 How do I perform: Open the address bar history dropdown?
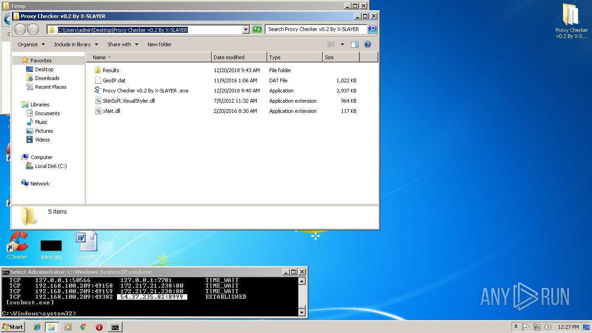click(246, 30)
